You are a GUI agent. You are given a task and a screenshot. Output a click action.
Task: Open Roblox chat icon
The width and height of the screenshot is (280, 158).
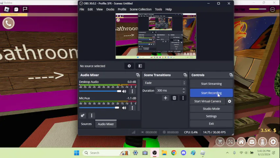16,9
